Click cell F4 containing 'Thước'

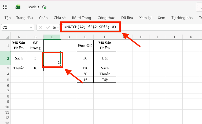pos(105,74)
